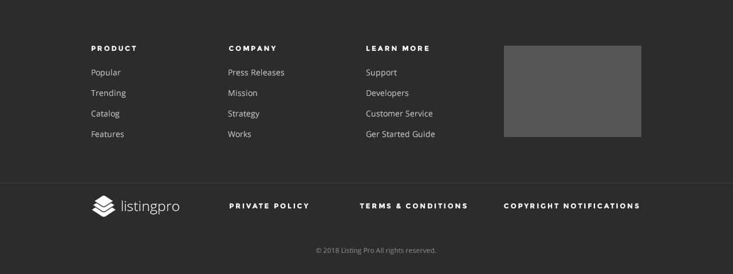
Task: Open Terms & Conditions footer menu item
Action: click(413, 206)
